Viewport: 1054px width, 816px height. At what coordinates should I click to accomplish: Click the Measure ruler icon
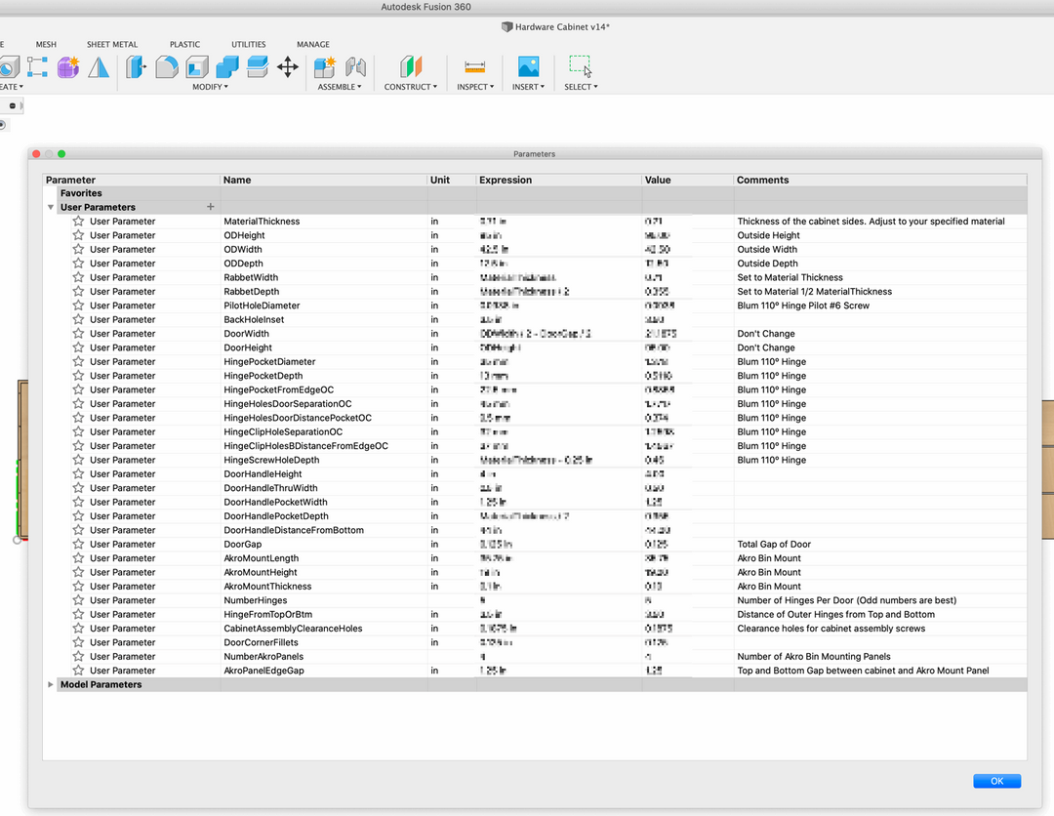(x=475, y=67)
